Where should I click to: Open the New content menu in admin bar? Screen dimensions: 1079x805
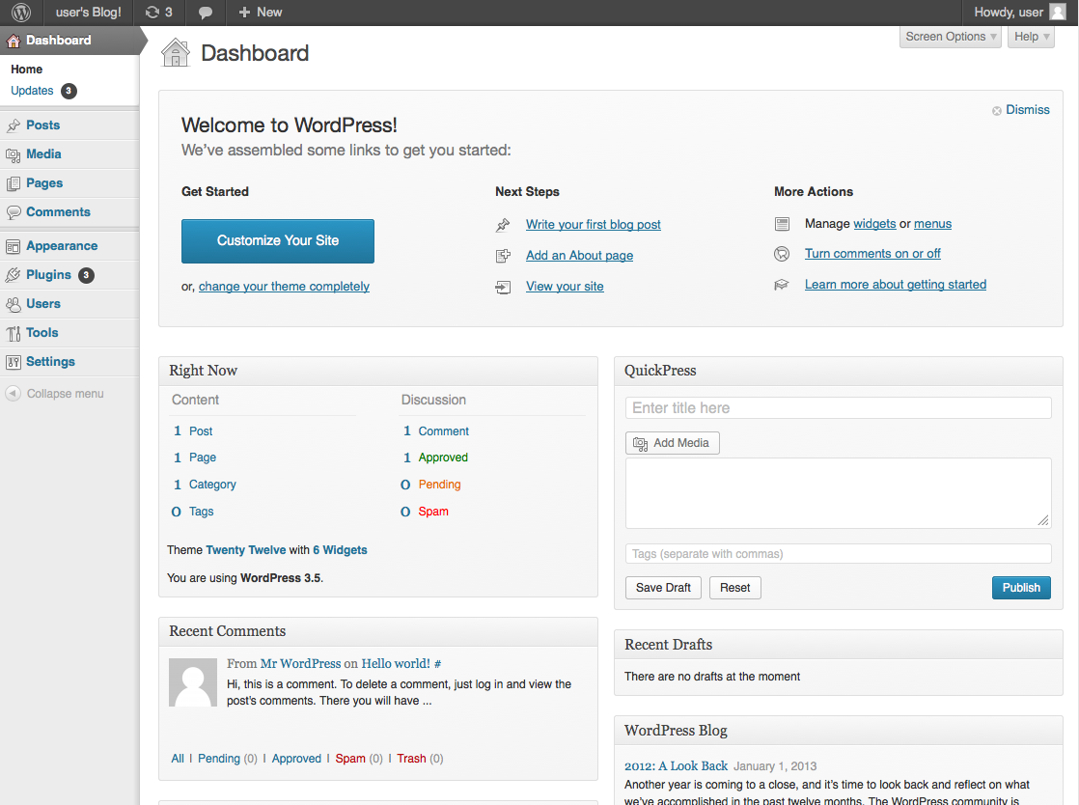(260, 13)
